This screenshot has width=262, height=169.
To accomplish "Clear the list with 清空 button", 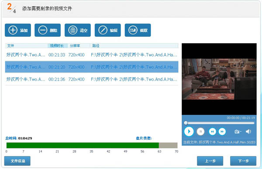I will click(78, 30).
